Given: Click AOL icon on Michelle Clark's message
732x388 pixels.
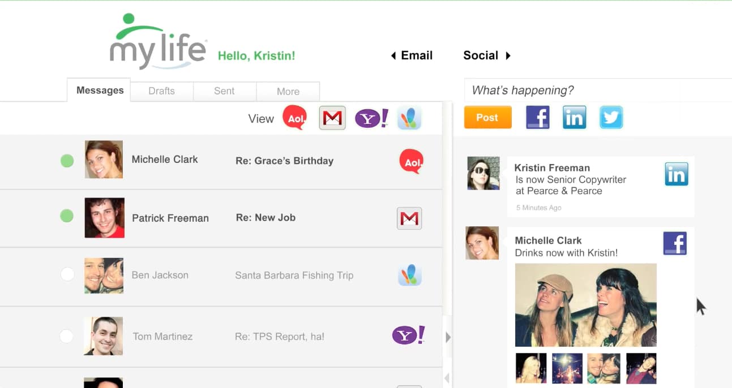Looking at the screenshot, I should pyautogui.click(x=411, y=161).
